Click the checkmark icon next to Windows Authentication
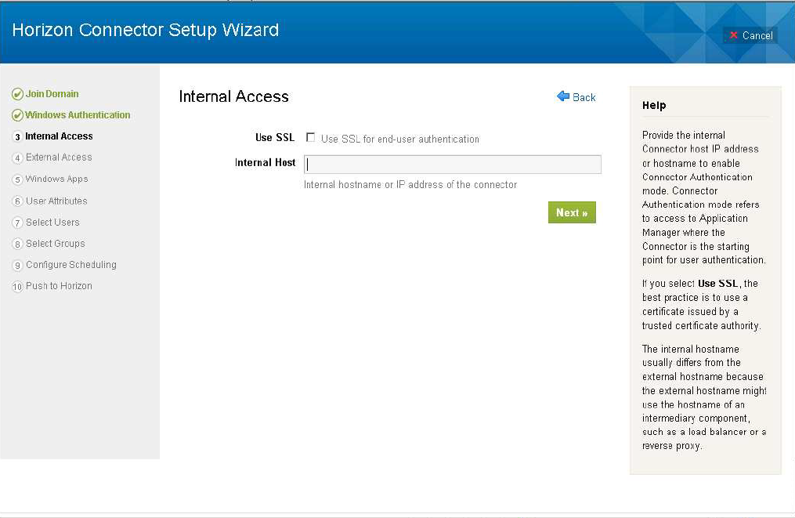Viewport: 795px width, 518px height. click(17, 115)
